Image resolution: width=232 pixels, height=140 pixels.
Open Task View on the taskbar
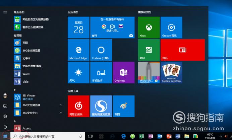click(90, 136)
